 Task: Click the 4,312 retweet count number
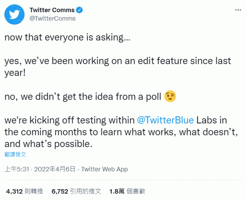coord(14,191)
